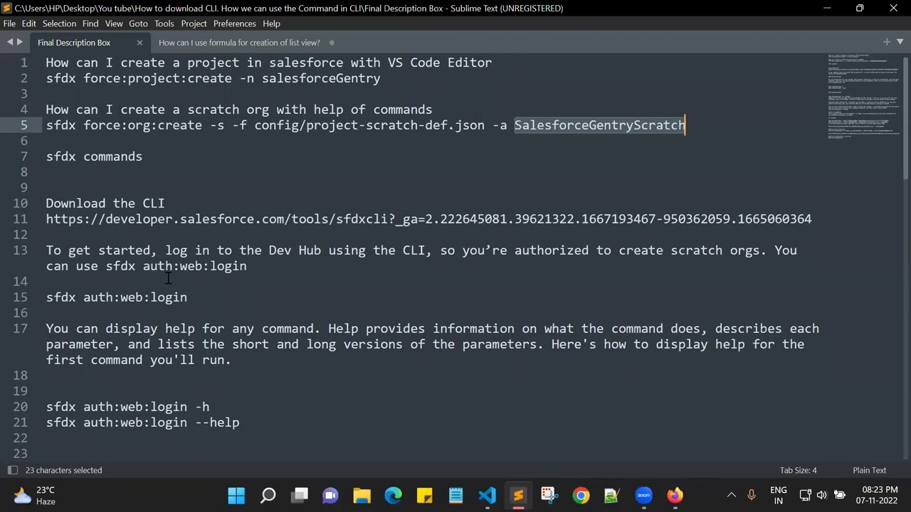Image resolution: width=911 pixels, height=512 pixels.
Task: Open the Tools menu
Action: tap(164, 23)
